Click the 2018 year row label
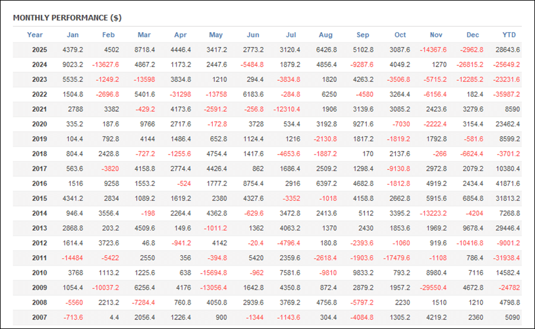Viewport: 535px width, 329px height. pyautogui.click(x=40, y=154)
